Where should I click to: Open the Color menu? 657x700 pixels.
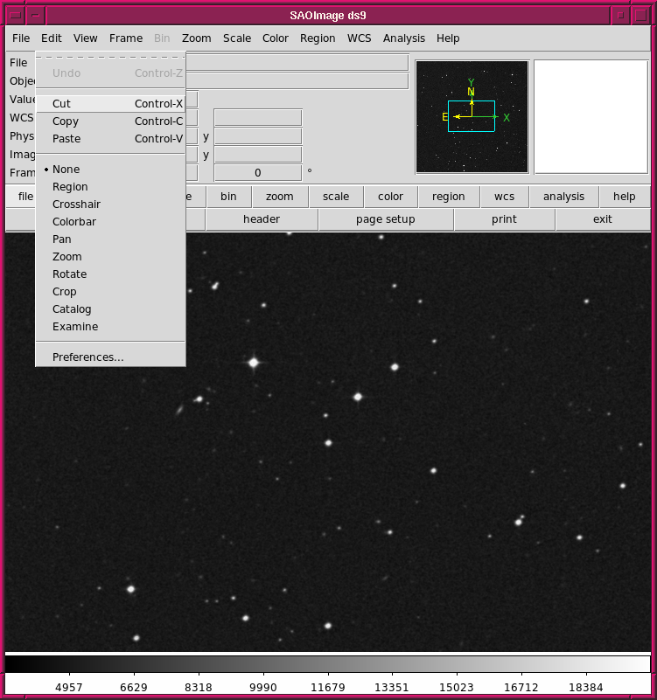click(275, 38)
